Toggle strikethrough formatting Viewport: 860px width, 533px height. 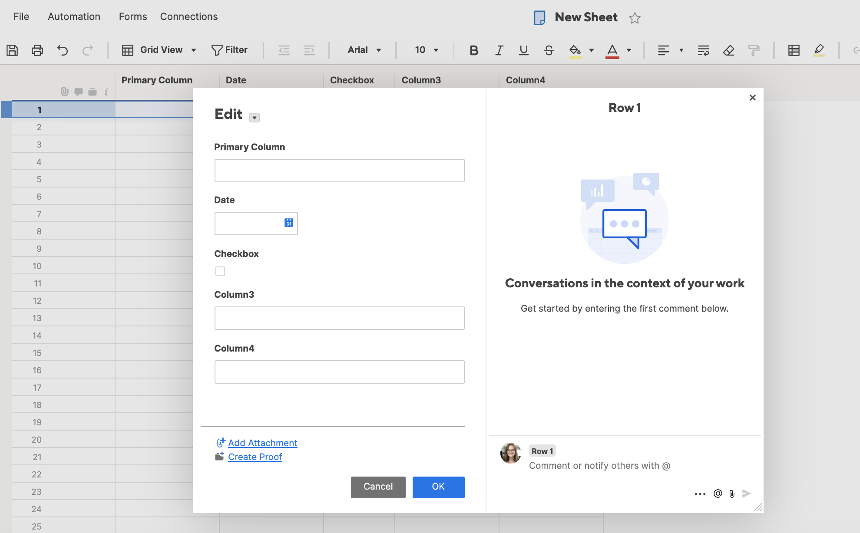(x=549, y=50)
